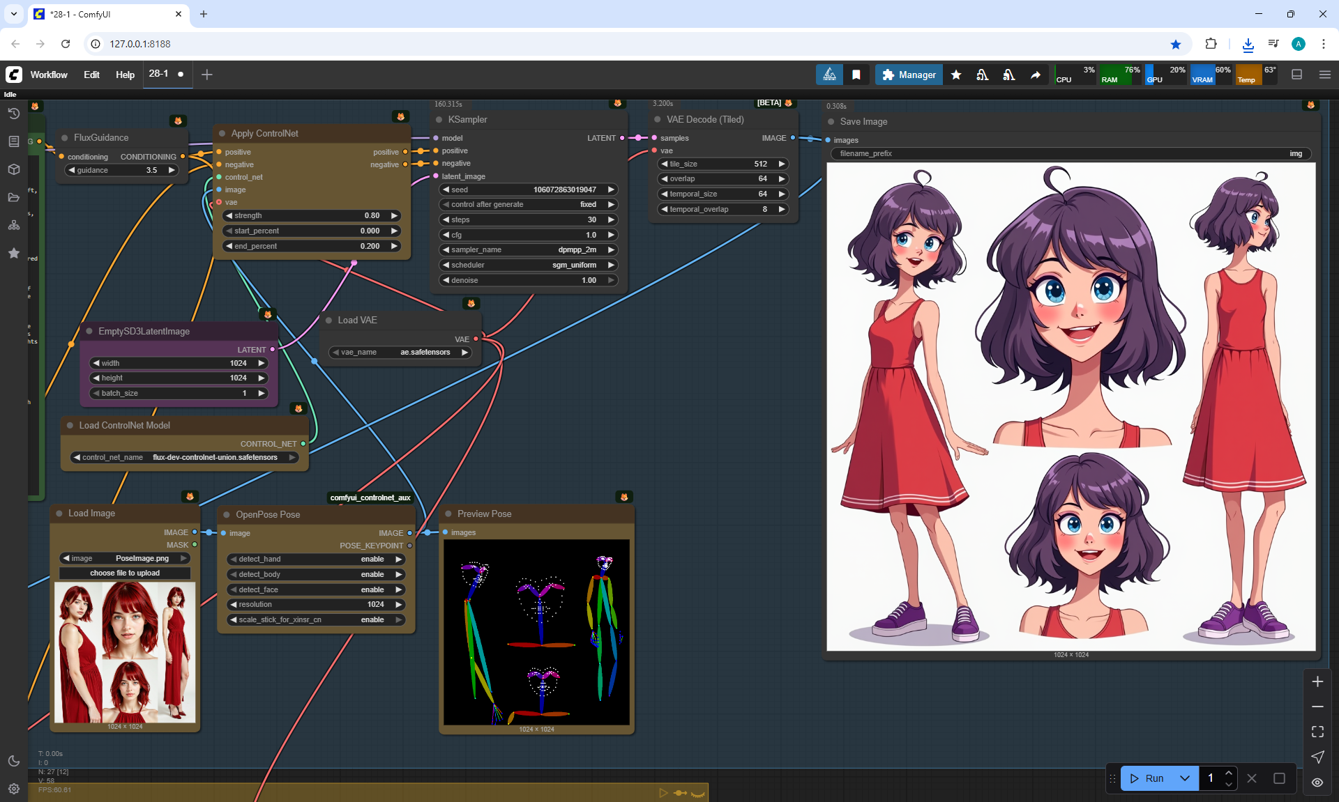
Task: Open settings gear in sidebar
Action: 13,788
